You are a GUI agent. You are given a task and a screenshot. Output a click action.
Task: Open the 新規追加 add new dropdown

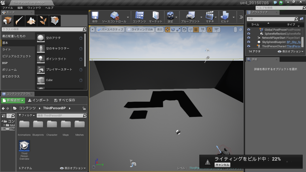coord(13,100)
